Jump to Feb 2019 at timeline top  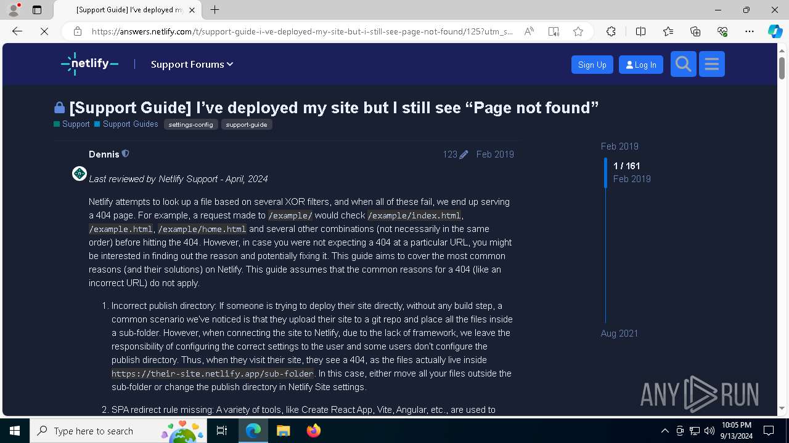point(619,146)
